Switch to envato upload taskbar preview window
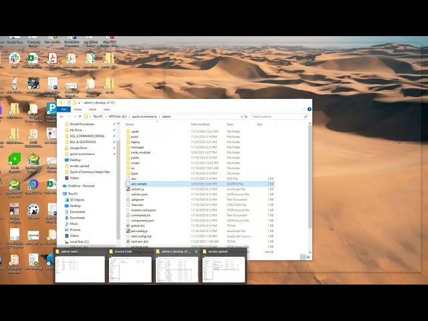Image resolution: width=428 pixels, height=321 pixels. [224, 266]
